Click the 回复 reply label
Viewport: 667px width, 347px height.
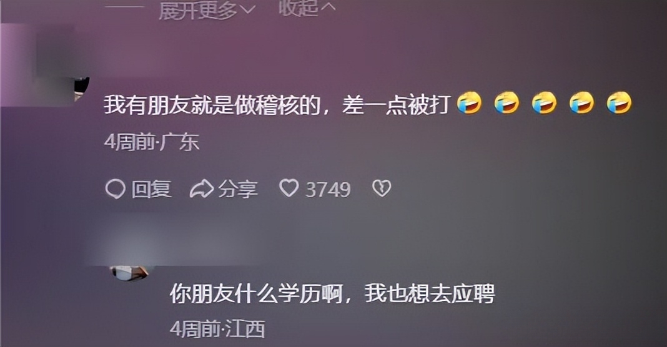151,189
